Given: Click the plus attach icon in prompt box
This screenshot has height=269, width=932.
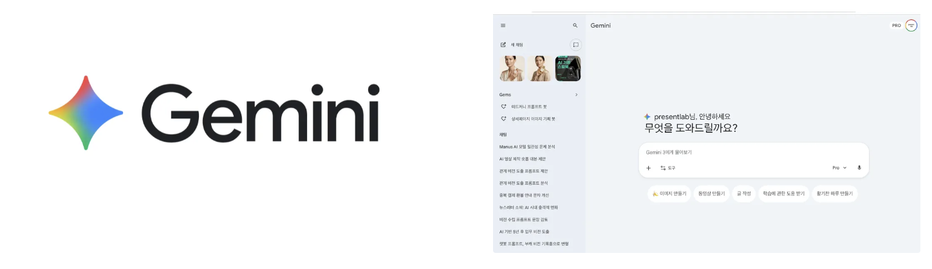Looking at the screenshot, I should tap(648, 168).
